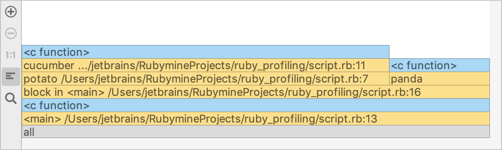
Task: Click the zoom in plus icon
Action: point(11,12)
